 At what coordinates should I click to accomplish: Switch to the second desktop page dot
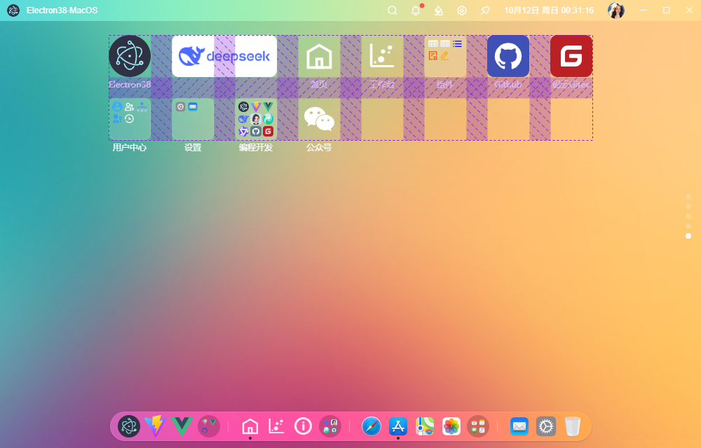click(688, 206)
